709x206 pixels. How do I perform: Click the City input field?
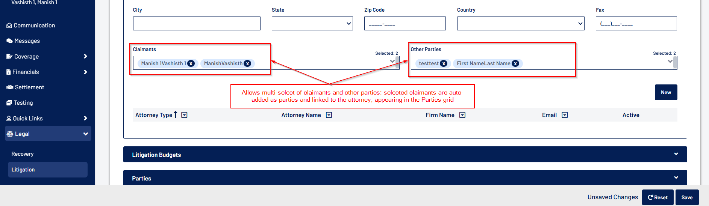[x=197, y=24]
